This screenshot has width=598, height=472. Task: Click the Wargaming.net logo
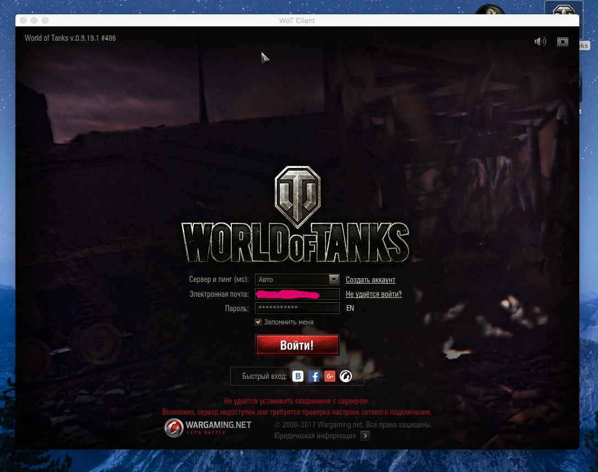208,427
